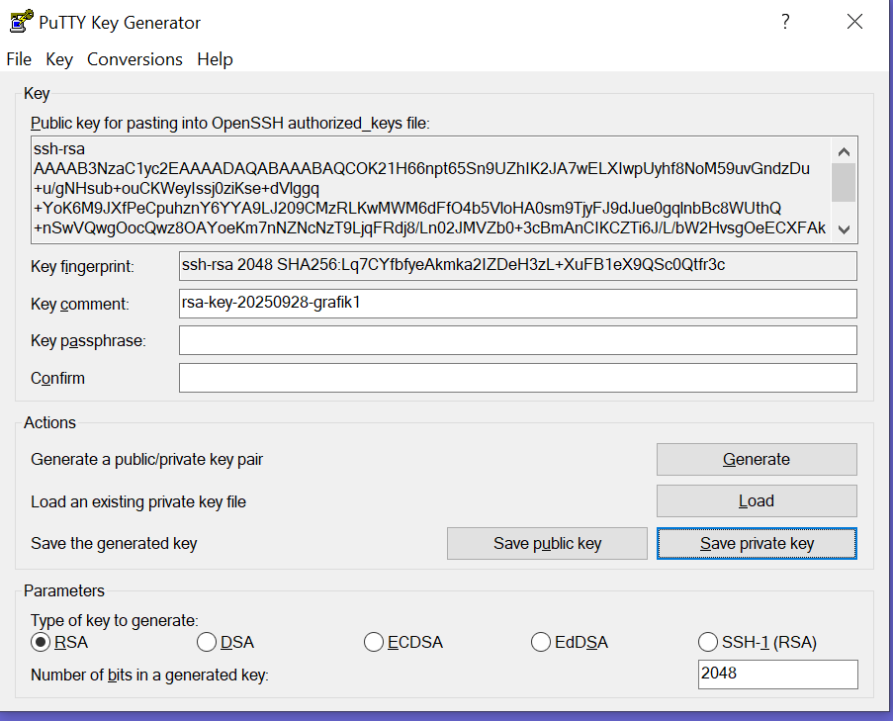This screenshot has width=893, height=721.
Task: Choose the ECDSA key type option
Action: pyautogui.click(x=374, y=643)
